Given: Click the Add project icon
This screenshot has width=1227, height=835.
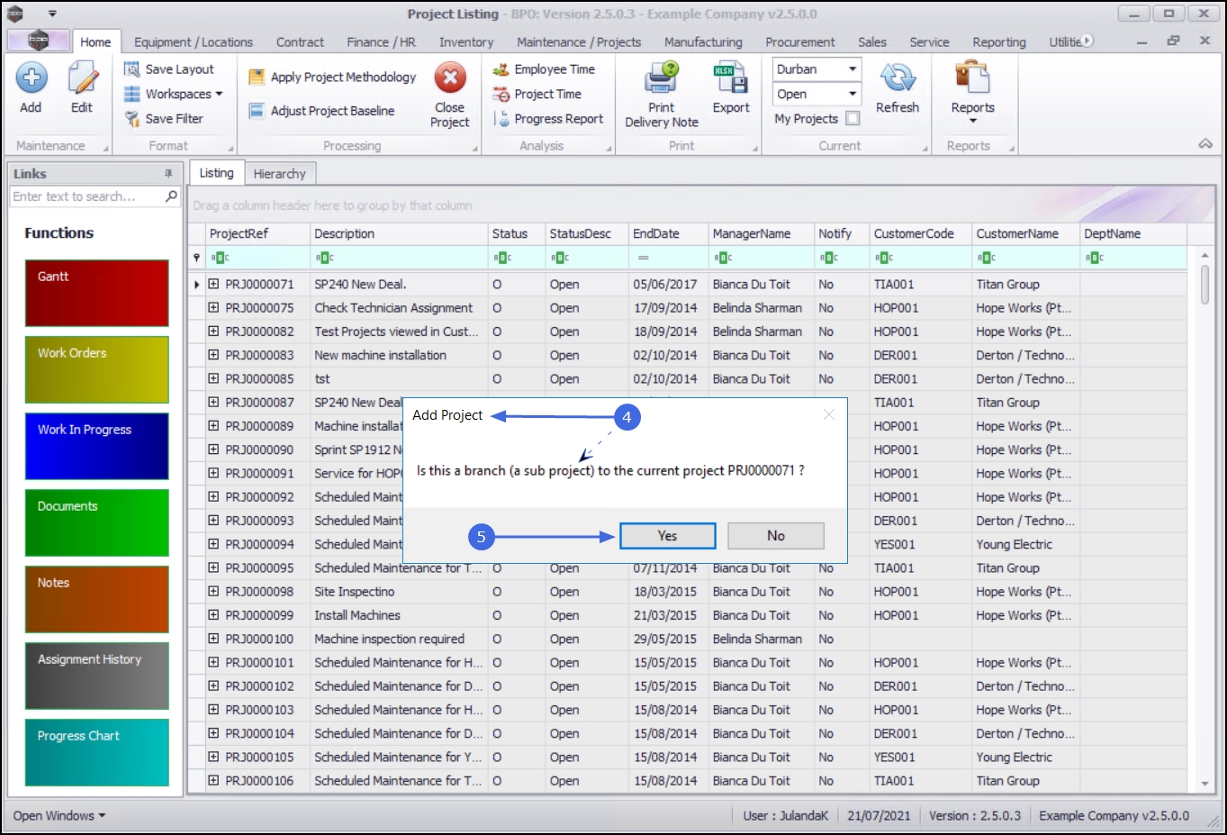Looking at the screenshot, I should 32,79.
